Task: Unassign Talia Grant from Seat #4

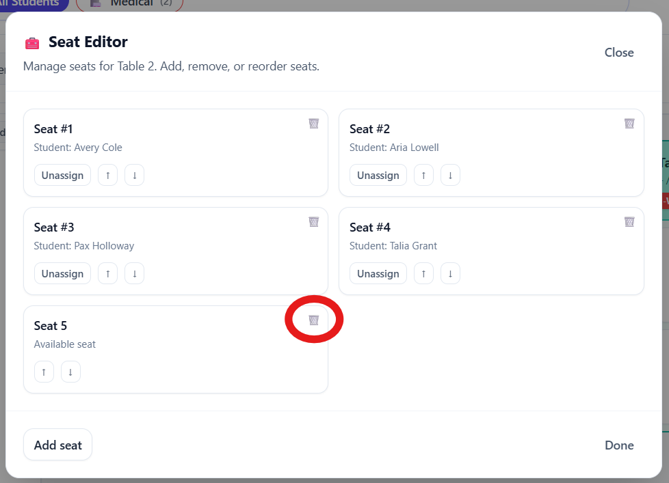Action: 378,274
